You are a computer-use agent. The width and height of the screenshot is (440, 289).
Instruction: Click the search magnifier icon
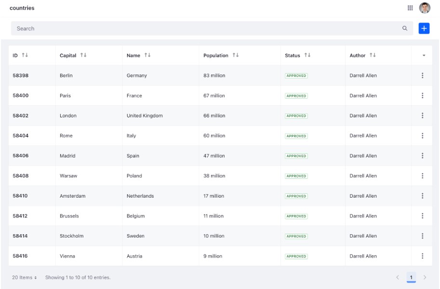coord(405,28)
